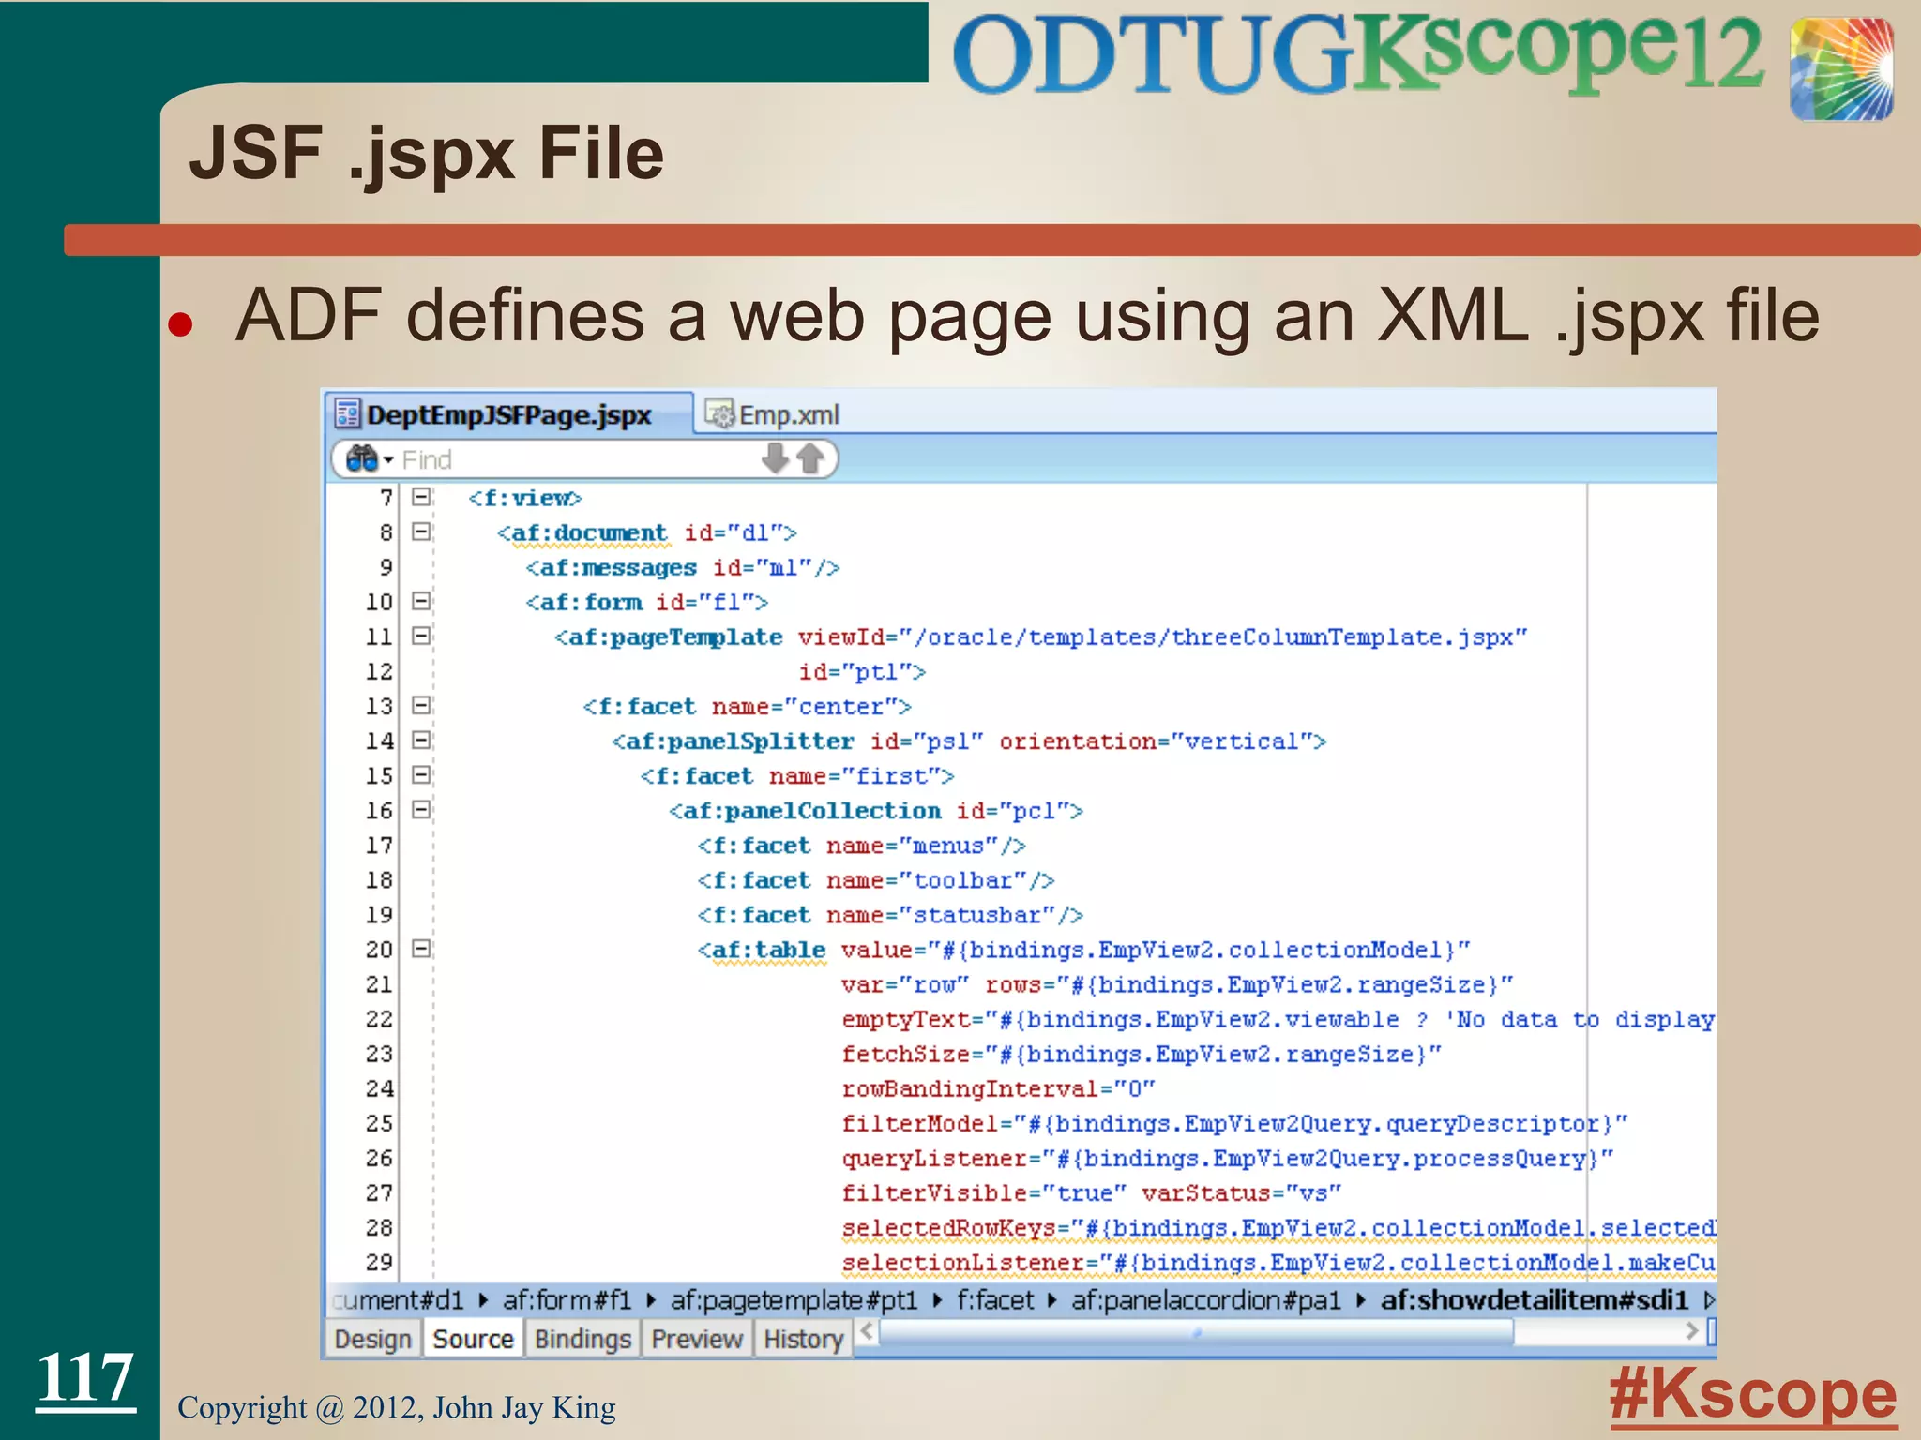Click the horizontal scrollbar right arrow
Viewport: 1921px width, 1440px height.
[x=1691, y=1331]
